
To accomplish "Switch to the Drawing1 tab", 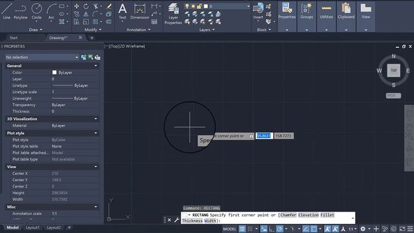I will [x=58, y=38].
